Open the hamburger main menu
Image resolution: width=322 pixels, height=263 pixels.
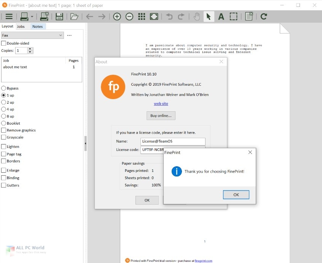tap(9, 16)
